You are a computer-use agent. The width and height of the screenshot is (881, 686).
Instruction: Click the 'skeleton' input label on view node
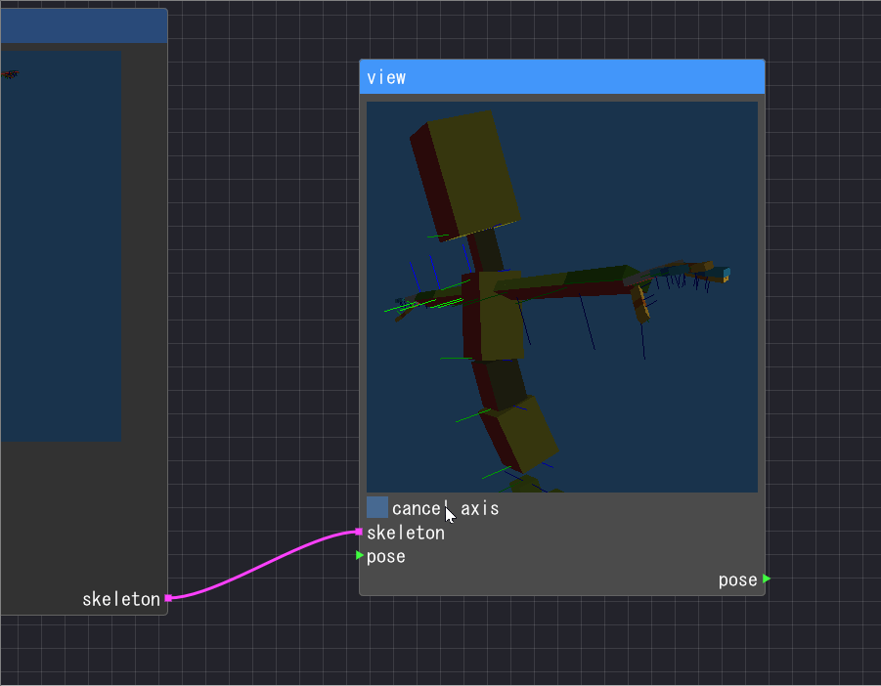(x=406, y=533)
